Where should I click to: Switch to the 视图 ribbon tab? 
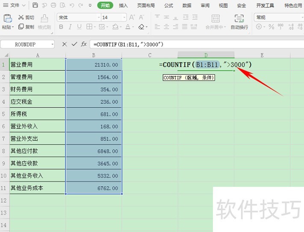pyautogui.click(x=223, y=6)
